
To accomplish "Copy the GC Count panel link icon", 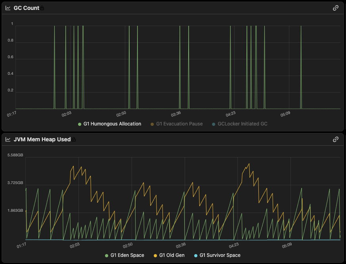I will 336,8.
